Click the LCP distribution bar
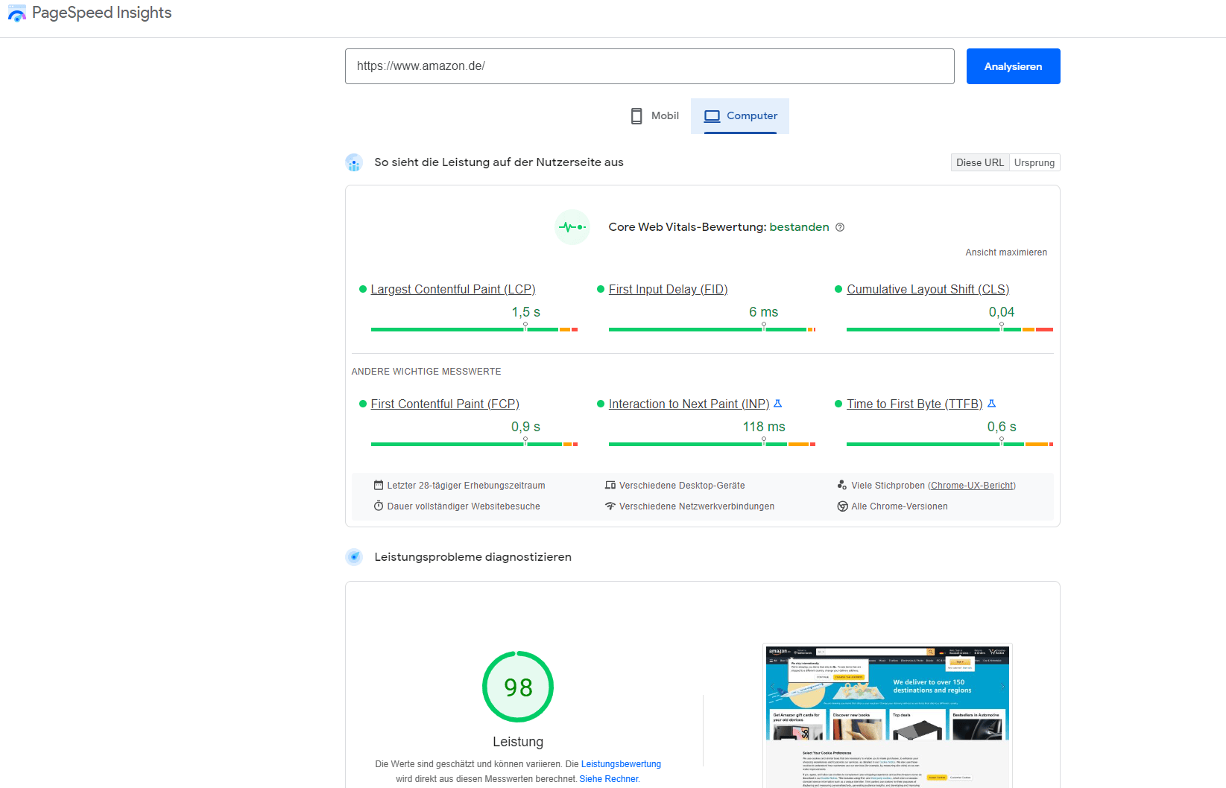 pos(474,329)
